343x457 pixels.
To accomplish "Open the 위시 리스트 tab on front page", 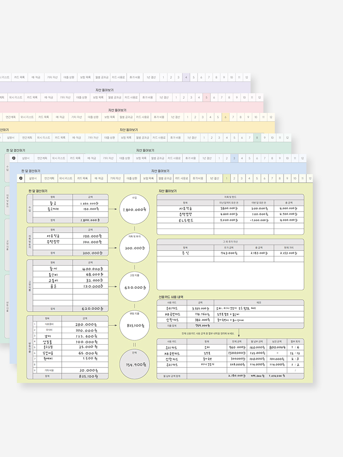I will pos(65,178).
